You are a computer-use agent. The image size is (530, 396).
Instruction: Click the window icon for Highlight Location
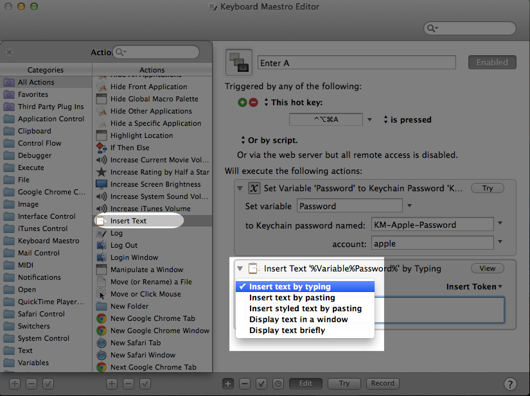(x=102, y=135)
